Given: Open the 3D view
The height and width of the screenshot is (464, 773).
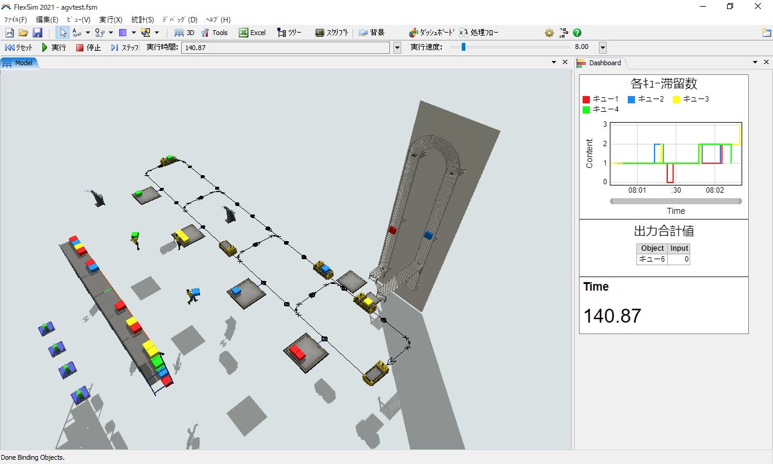Looking at the screenshot, I should tap(184, 33).
